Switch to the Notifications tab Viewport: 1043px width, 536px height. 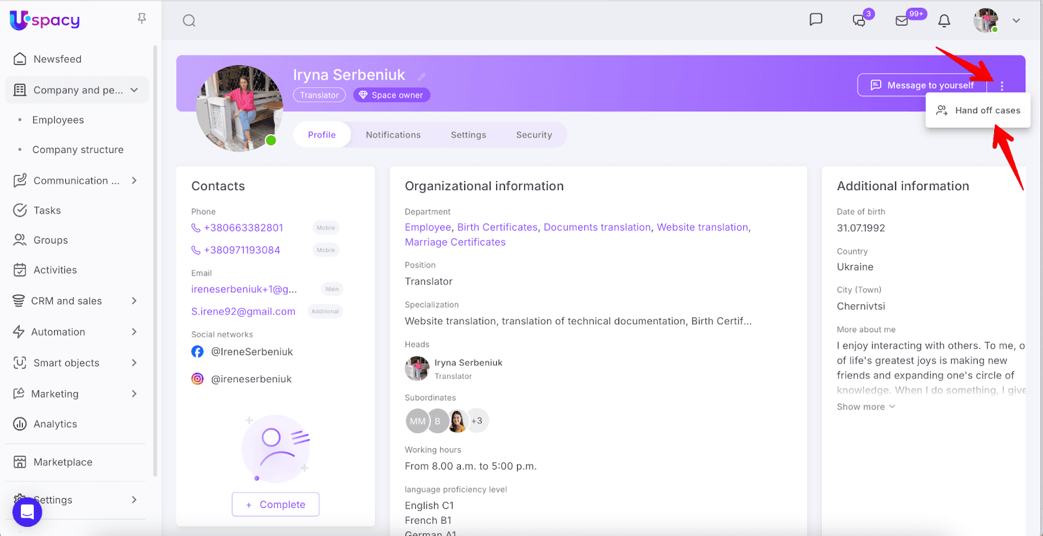point(393,135)
